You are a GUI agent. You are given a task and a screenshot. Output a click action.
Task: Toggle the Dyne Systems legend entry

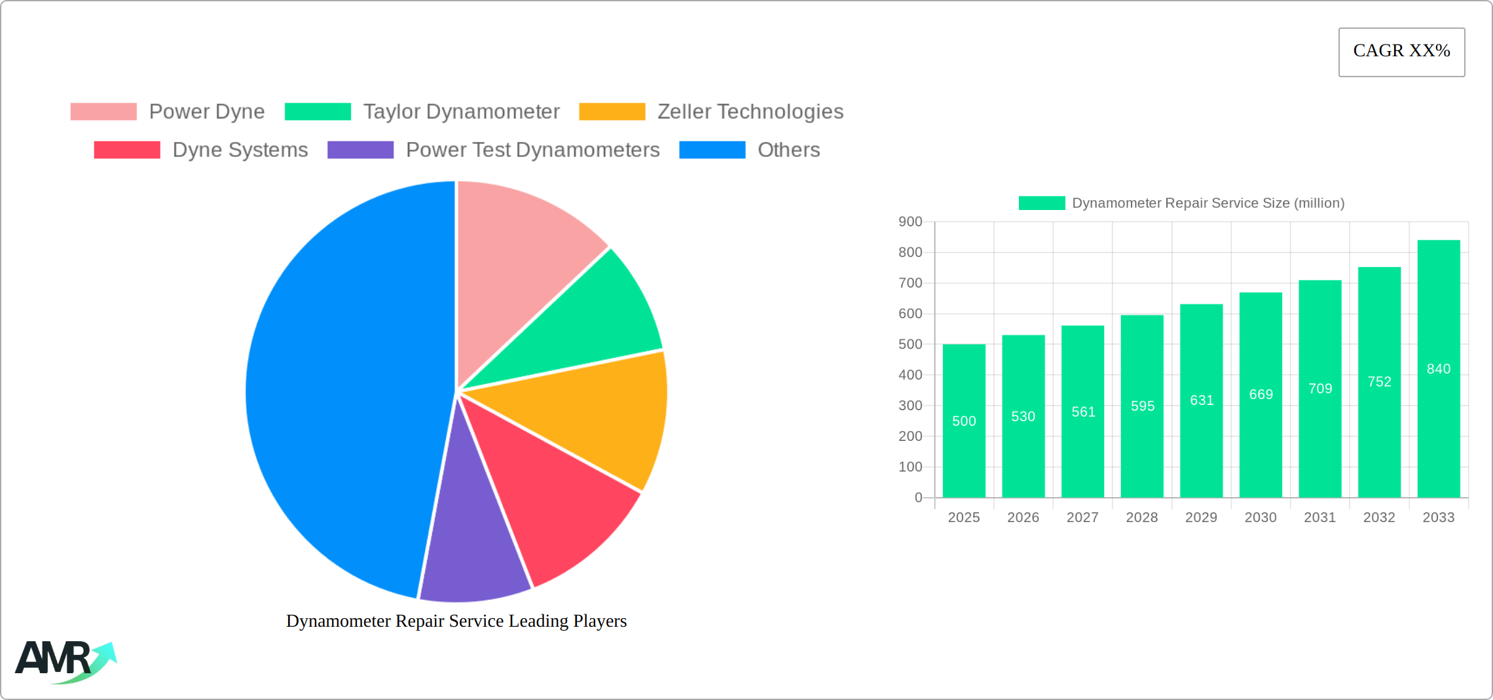pos(240,150)
